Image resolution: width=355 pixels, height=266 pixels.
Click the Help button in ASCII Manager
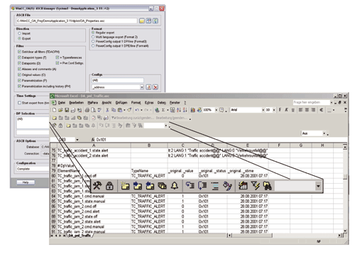pos(26,182)
